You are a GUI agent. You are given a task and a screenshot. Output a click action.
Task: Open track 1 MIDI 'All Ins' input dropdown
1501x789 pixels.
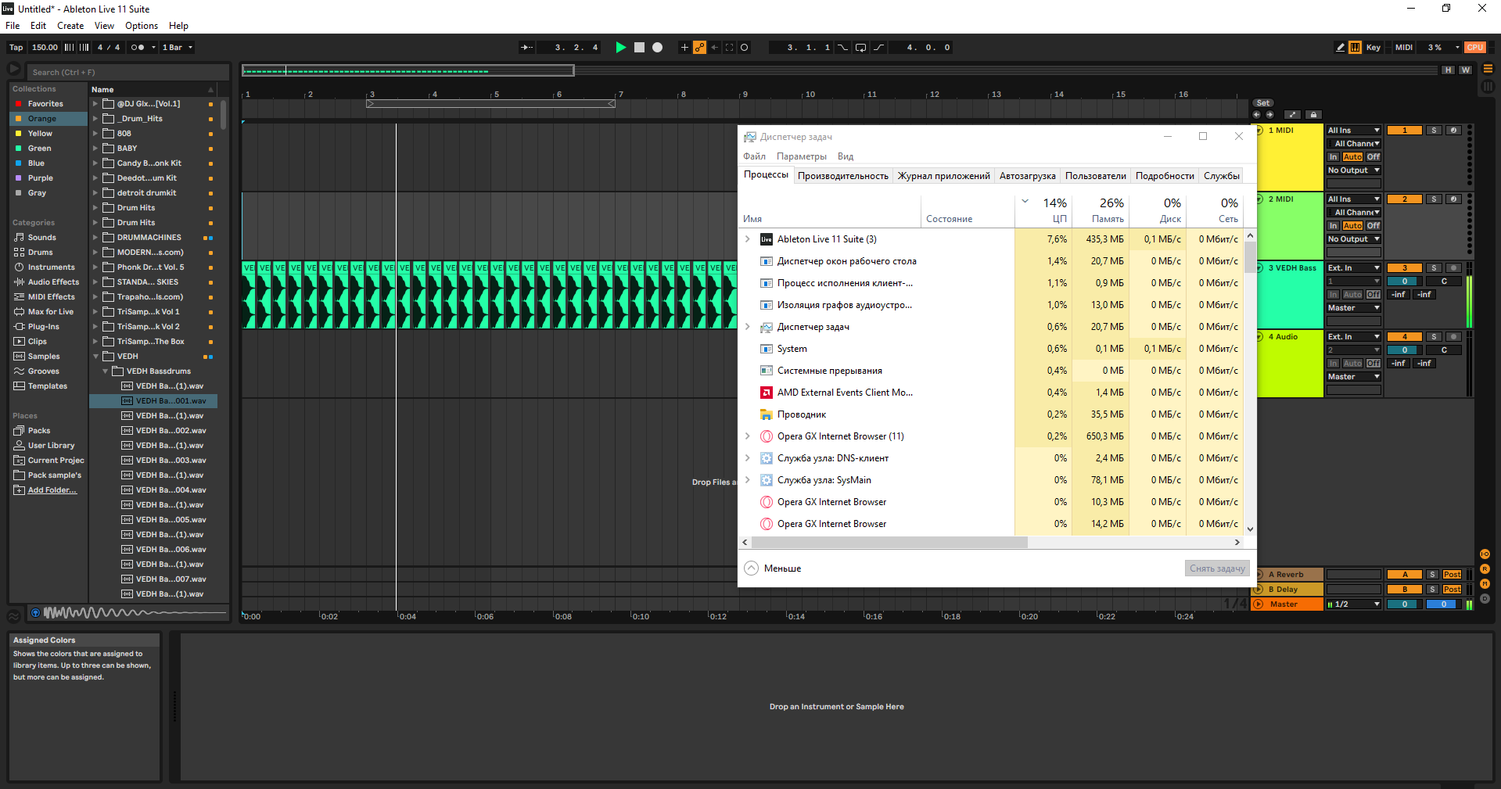(x=1354, y=131)
